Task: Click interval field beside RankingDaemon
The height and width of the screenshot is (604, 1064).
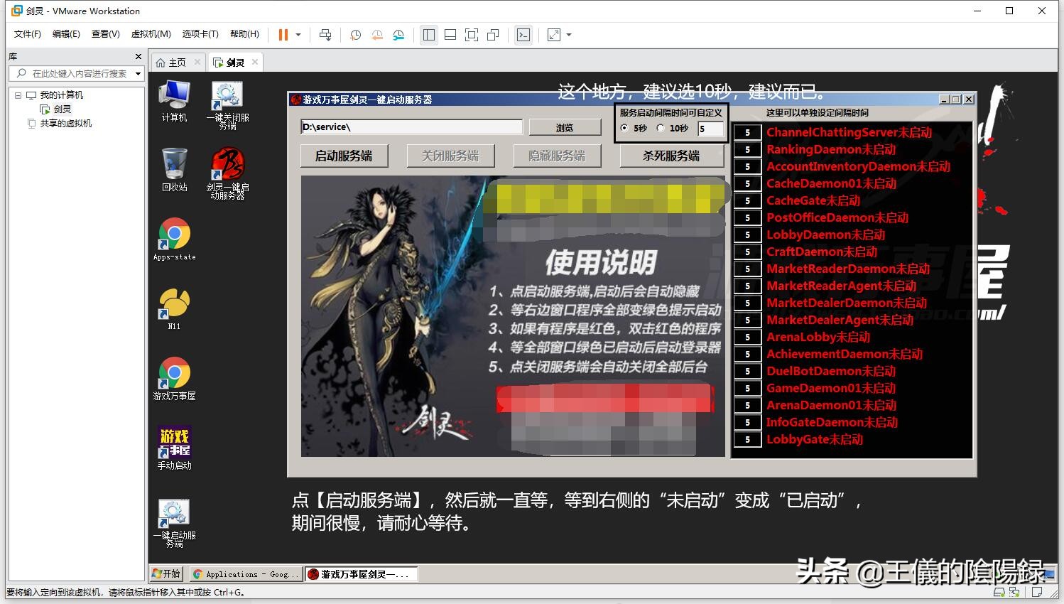Action: (747, 149)
